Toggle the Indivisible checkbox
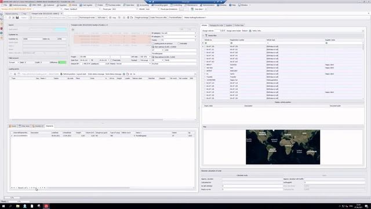 tap(179, 44)
